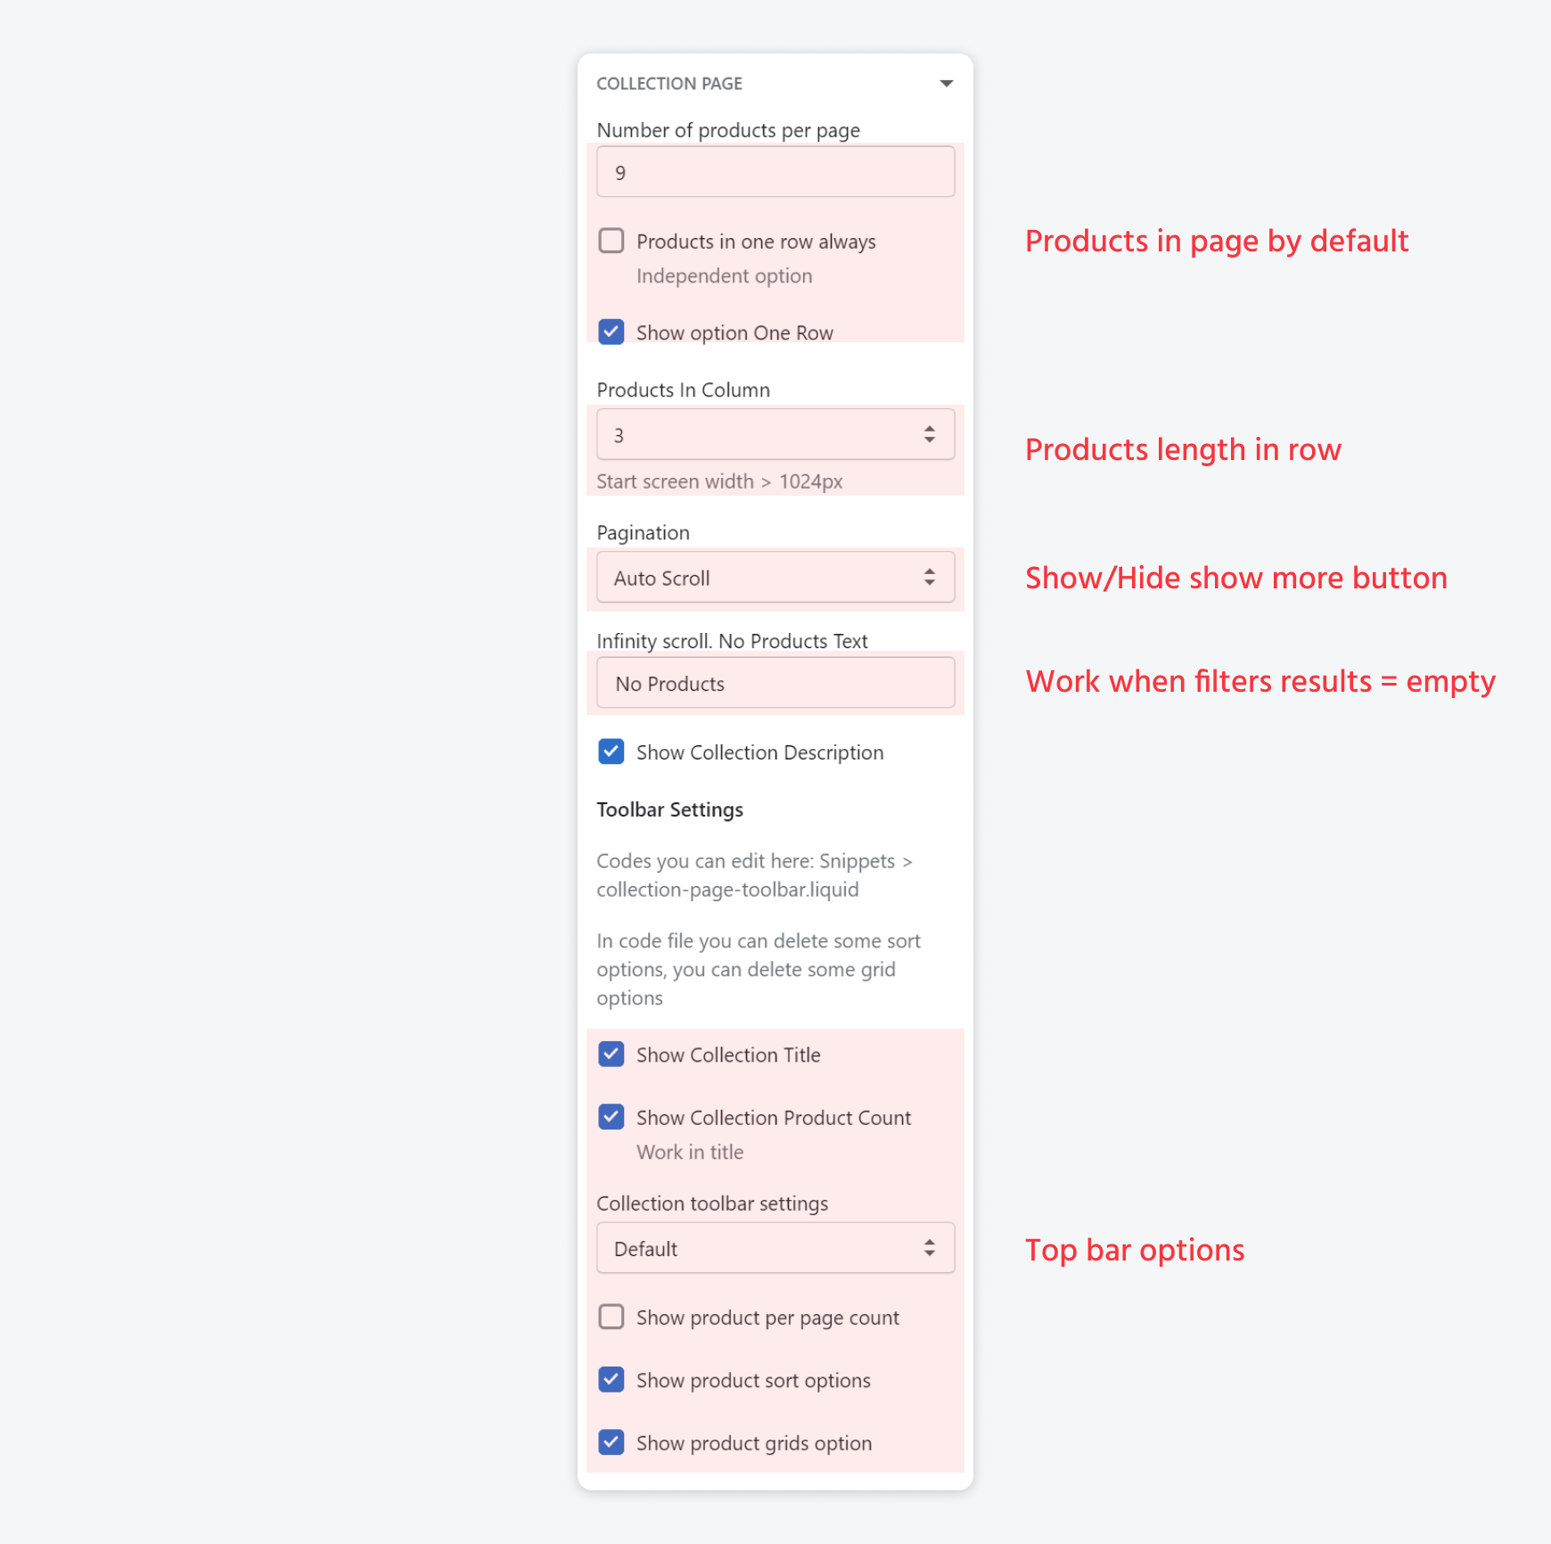Open the Pagination Auto Scroll dropdown
The width and height of the screenshot is (1551, 1544).
coord(775,577)
